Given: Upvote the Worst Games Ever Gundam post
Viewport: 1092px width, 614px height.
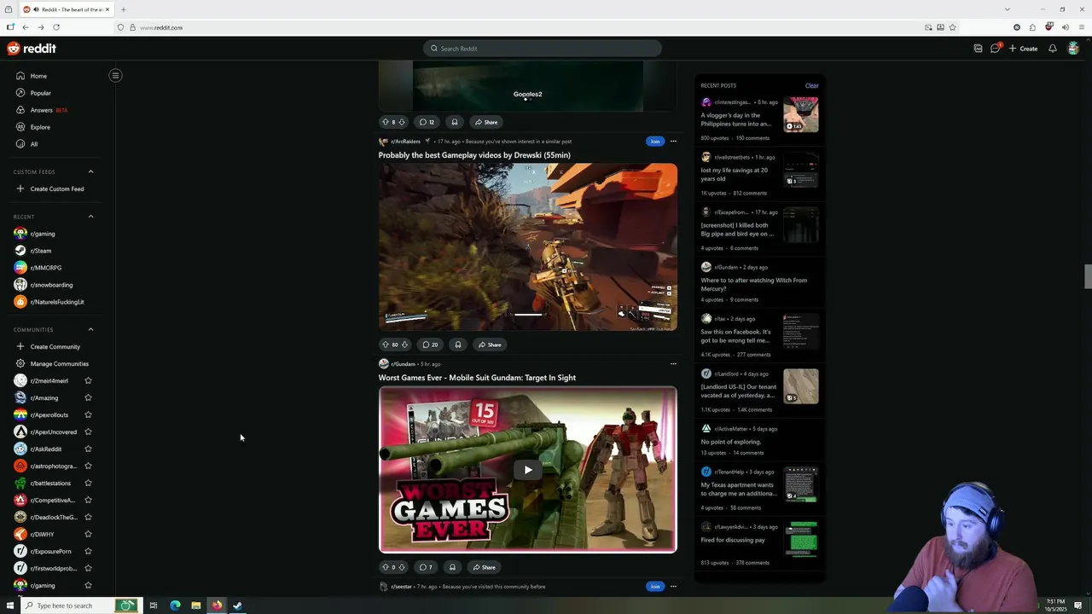Looking at the screenshot, I should tap(385, 567).
